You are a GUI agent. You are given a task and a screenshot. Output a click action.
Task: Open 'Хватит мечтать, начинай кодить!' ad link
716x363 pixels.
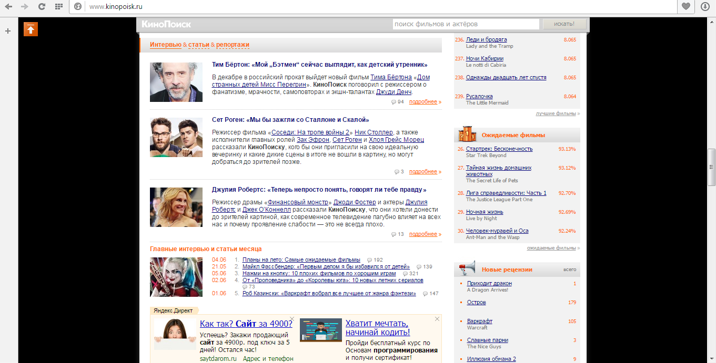pos(378,328)
